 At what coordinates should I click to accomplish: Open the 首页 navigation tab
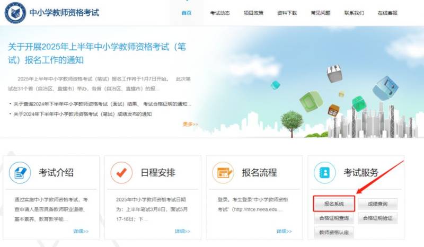pyautogui.click(x=187, y=13)
